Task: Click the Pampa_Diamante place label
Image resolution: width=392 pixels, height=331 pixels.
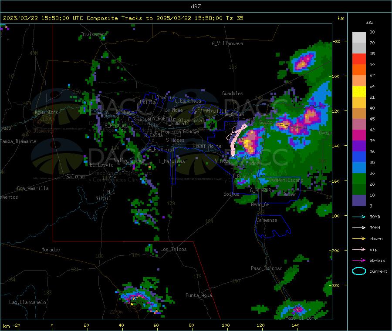Action: [x=18, y=141]
